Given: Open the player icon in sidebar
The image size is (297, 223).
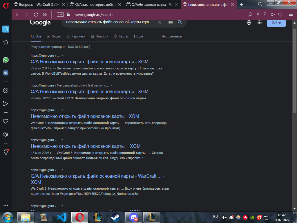Looking at the screenshot, I should coord(6,91).
